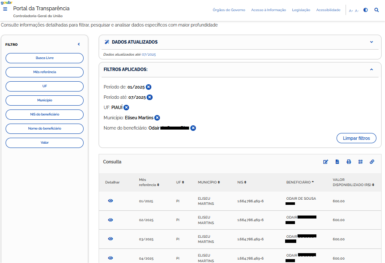Click the 02/2025 month cell
The width and height of the screenshot is (385, 263).
click(146, 220)
